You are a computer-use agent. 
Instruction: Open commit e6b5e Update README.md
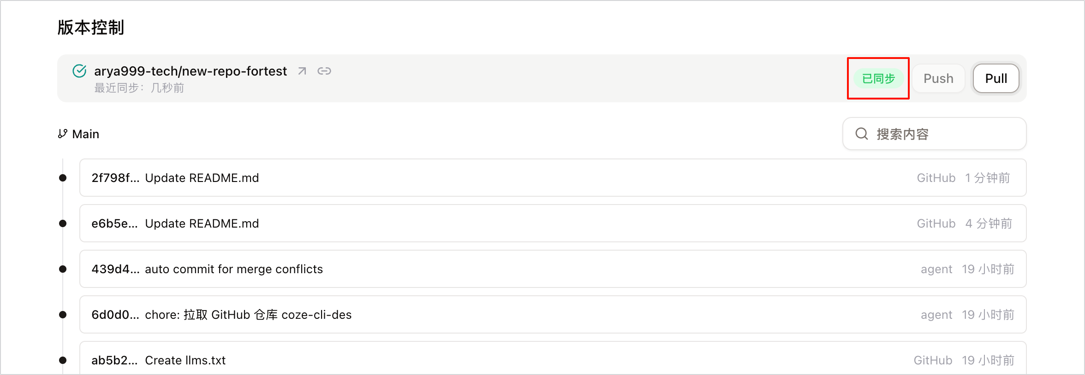click(553, 223)
